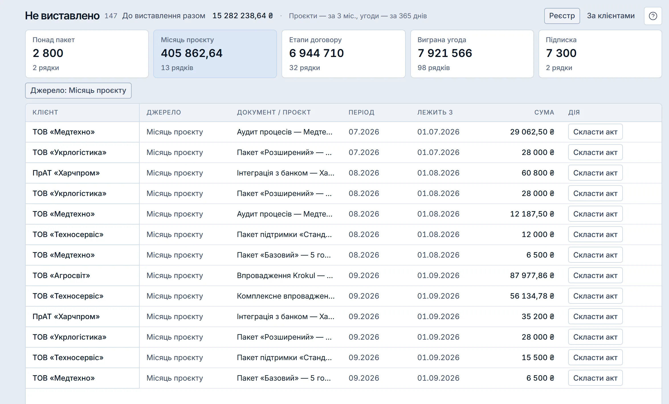The image size is (669, 404).
Task: Click the amount 87 977,86 ₴
Action: 532,276
